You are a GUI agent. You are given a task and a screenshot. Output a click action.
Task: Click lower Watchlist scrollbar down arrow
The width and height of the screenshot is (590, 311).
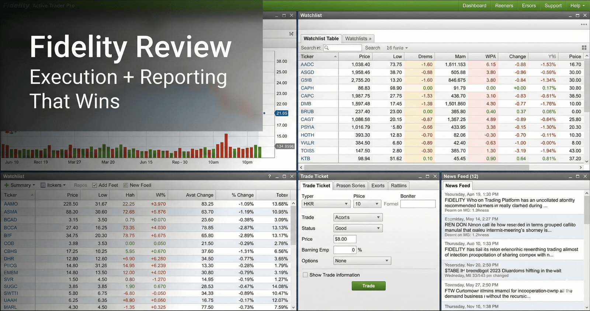click(294, 307)
